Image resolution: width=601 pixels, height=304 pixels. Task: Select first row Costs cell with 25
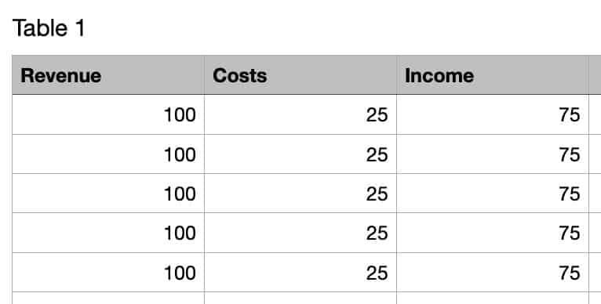click(x=300, y=114)
